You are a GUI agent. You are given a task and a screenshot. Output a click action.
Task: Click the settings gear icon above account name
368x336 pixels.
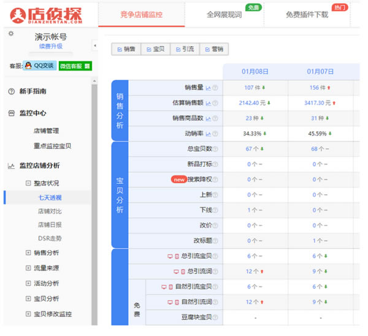point(10,34)
